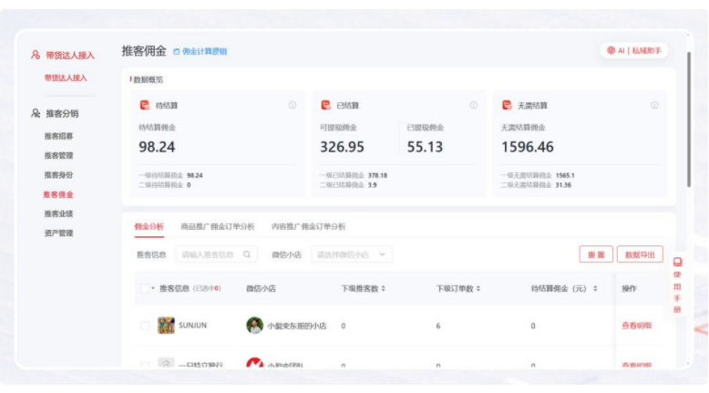Screen dimensions: 709x393
Task: Click the 无需结算佣金 value 1596.46
Action: point(528,147)
